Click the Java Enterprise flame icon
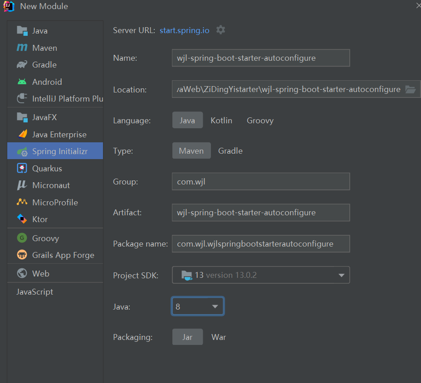421x383 pixels. coord(23,134)
